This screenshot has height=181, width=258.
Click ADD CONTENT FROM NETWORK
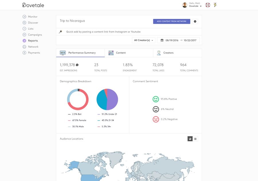point(171,21)
